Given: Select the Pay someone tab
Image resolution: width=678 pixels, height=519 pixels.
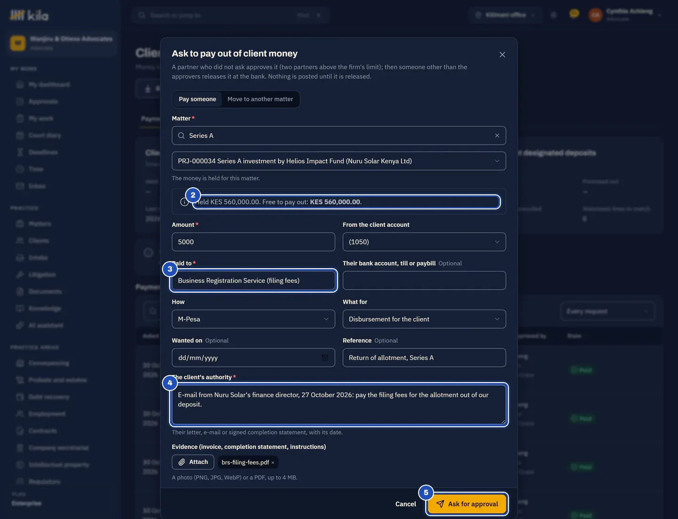Looking at the screenshot, I should click(x=197, y=99).
